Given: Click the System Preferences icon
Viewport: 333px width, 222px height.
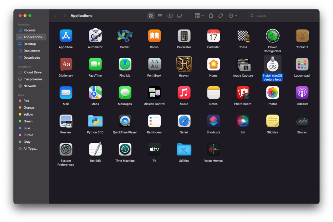Looking at the screenshot, I should pos(66,149).
